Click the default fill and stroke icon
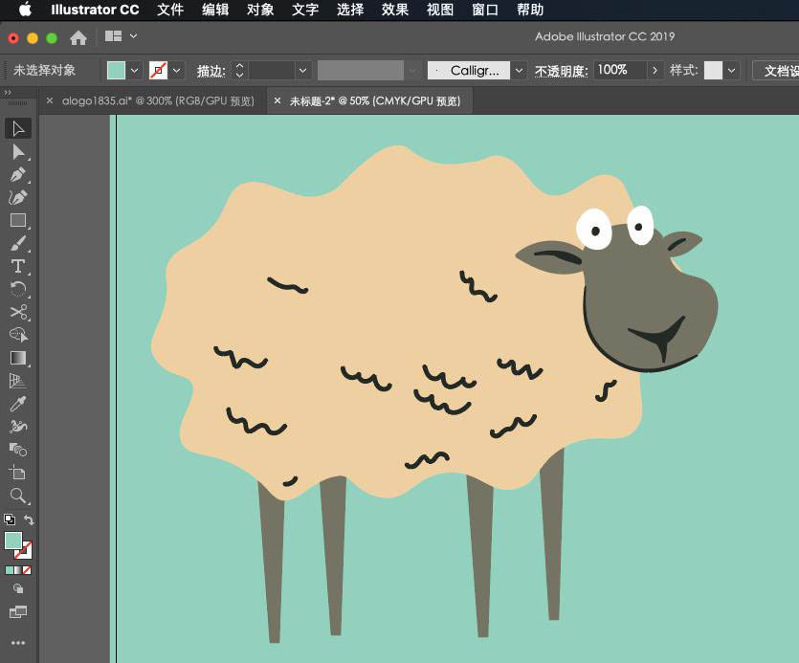The image size is (799, 663). [x=10, y=519]
